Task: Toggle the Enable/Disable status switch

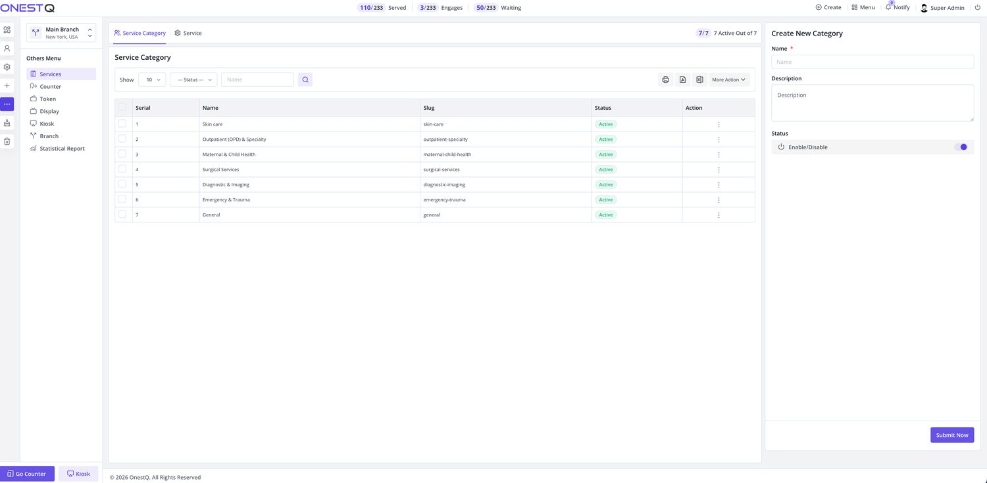Action: [961, 147]
